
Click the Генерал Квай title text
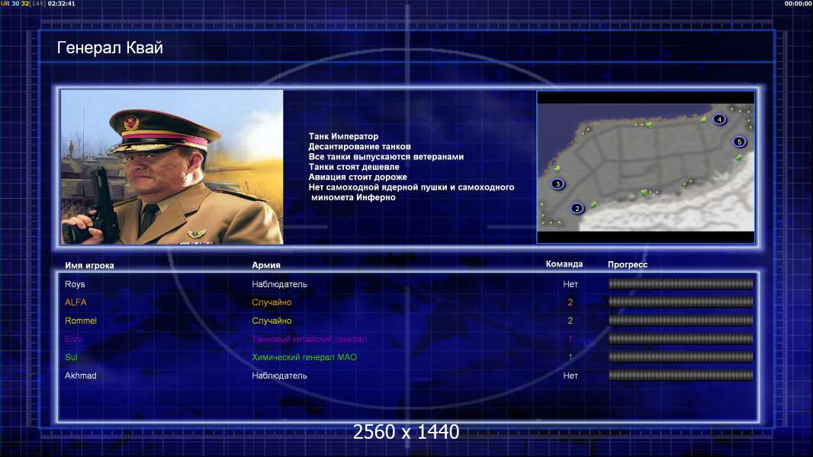pos(110,48)
